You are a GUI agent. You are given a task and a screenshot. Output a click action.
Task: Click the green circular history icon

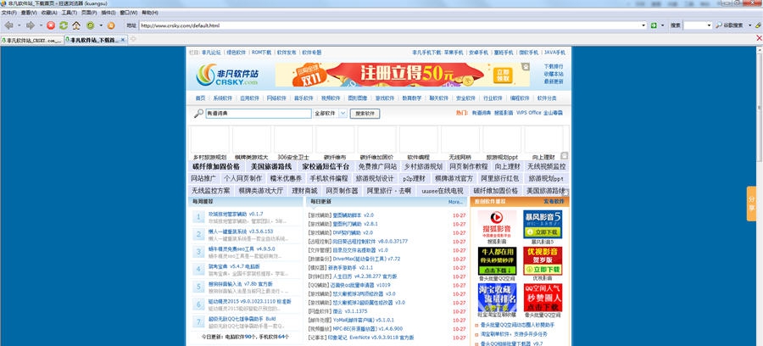tap(91, 25)
